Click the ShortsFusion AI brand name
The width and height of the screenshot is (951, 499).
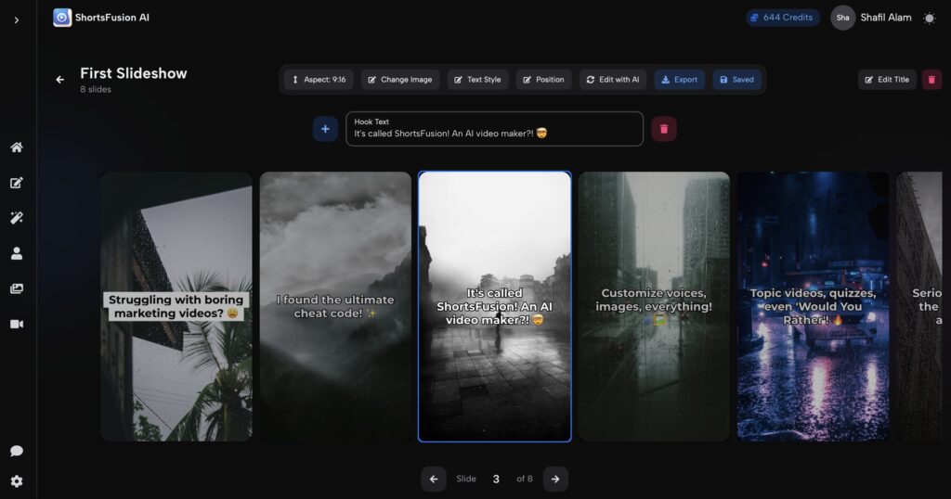[112, 18]
